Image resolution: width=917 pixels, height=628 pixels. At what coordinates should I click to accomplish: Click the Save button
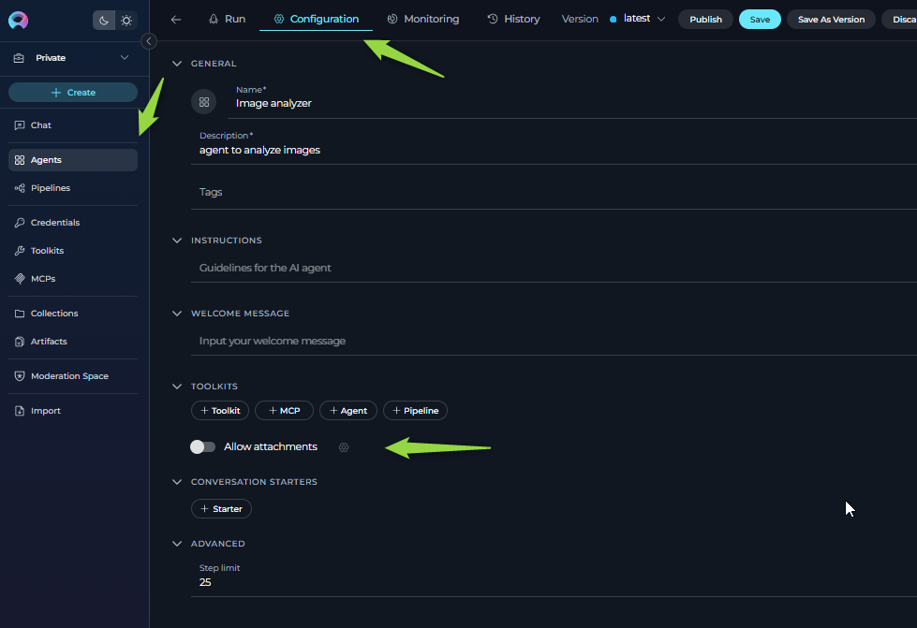(x=760, y=19)
